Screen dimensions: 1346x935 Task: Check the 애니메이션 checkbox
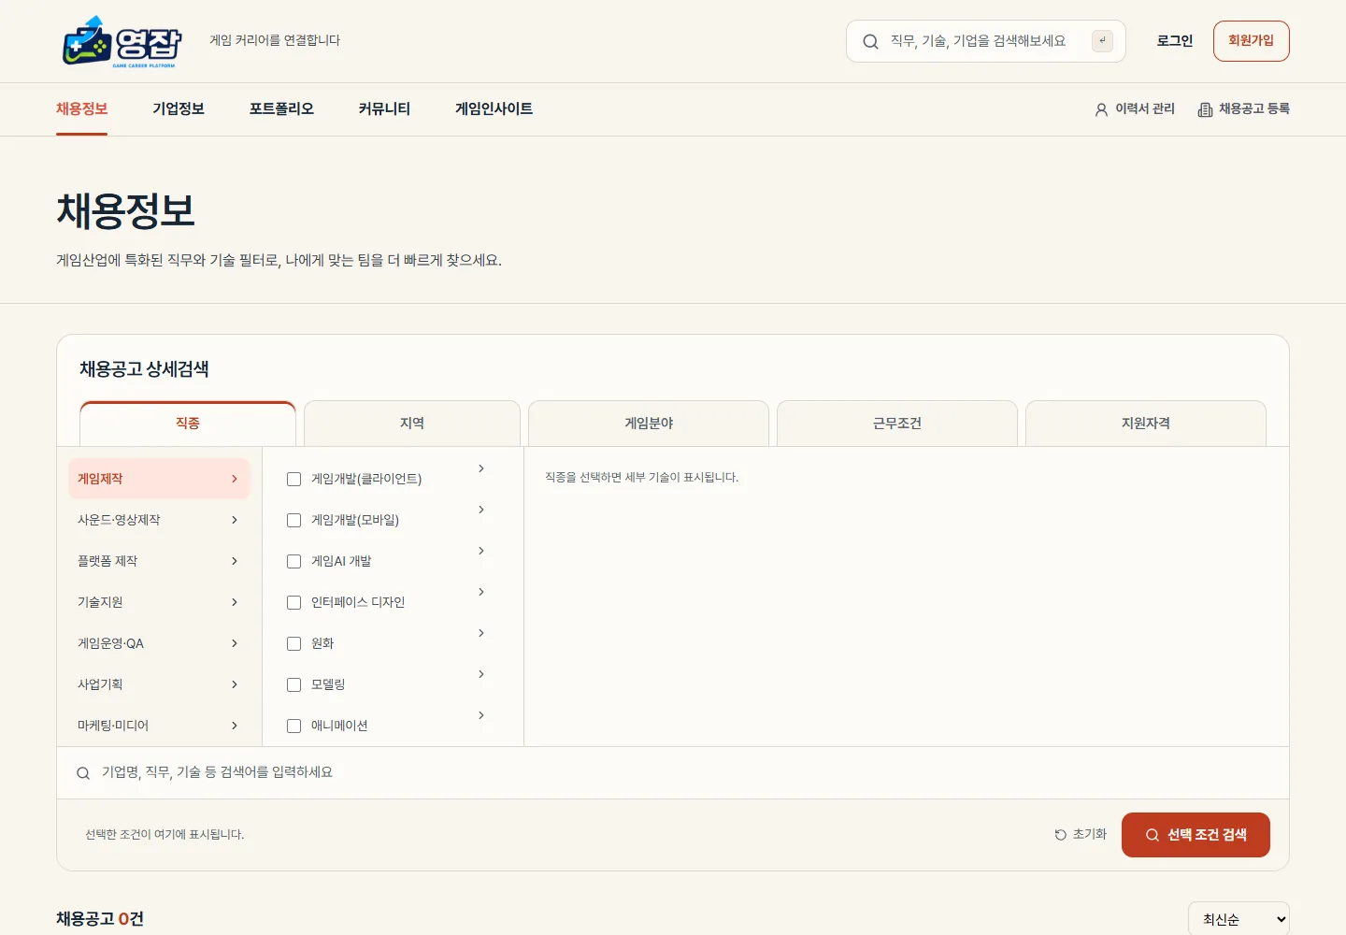(x=294, y=726)
